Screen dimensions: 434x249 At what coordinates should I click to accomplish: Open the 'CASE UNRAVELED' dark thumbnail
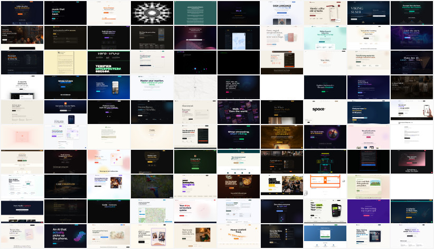[65, 186]
